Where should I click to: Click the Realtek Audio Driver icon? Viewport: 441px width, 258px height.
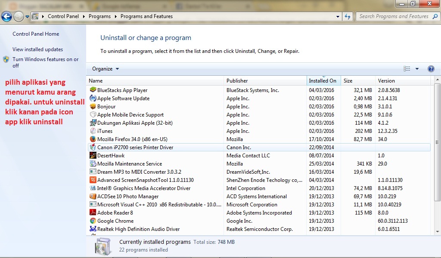pos(93,229)
